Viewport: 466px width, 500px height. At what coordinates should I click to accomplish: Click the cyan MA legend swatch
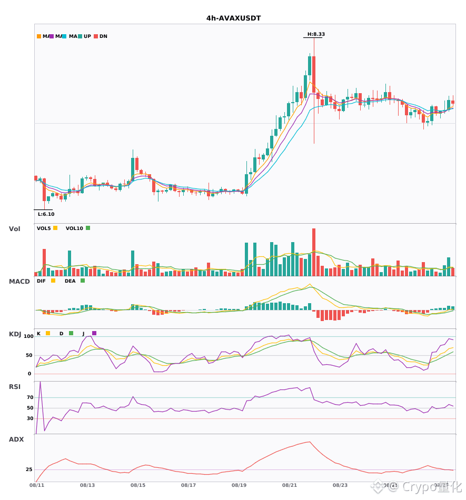click(x=64, y=36)
